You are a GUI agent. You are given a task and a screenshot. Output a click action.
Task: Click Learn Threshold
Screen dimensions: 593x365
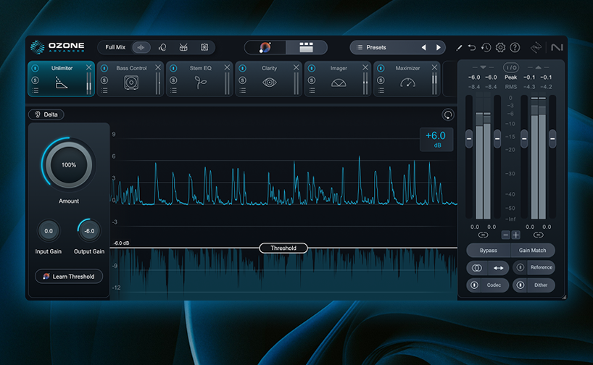point(69,276)
